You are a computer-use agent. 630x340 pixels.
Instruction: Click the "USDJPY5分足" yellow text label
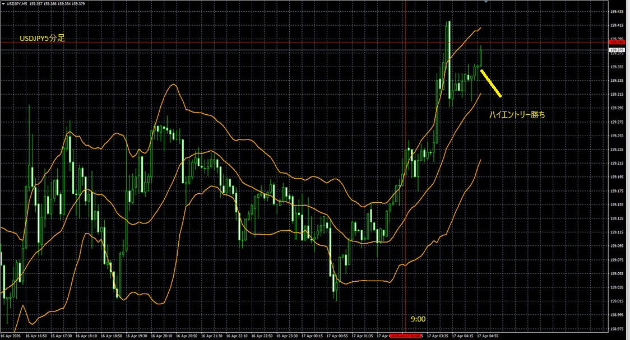point(42,38)
